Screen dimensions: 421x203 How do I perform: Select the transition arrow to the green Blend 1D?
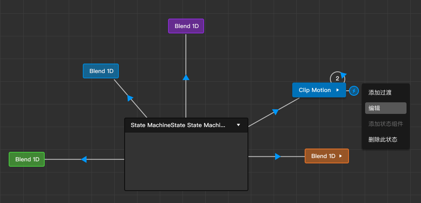84,159
